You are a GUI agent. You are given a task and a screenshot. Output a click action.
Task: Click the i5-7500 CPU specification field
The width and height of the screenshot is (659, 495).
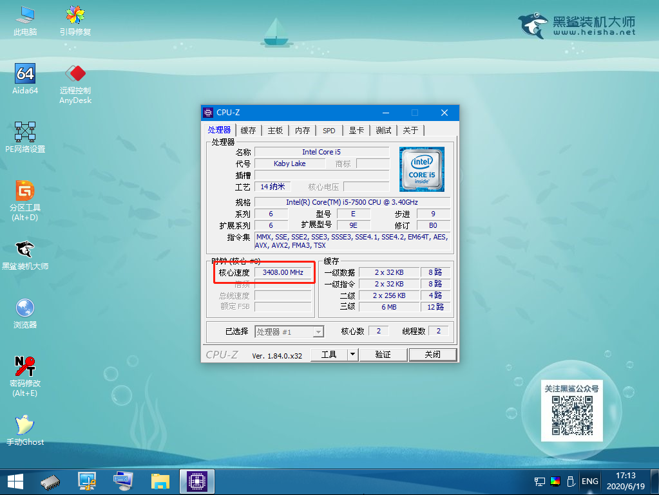(x=352, y=202)
